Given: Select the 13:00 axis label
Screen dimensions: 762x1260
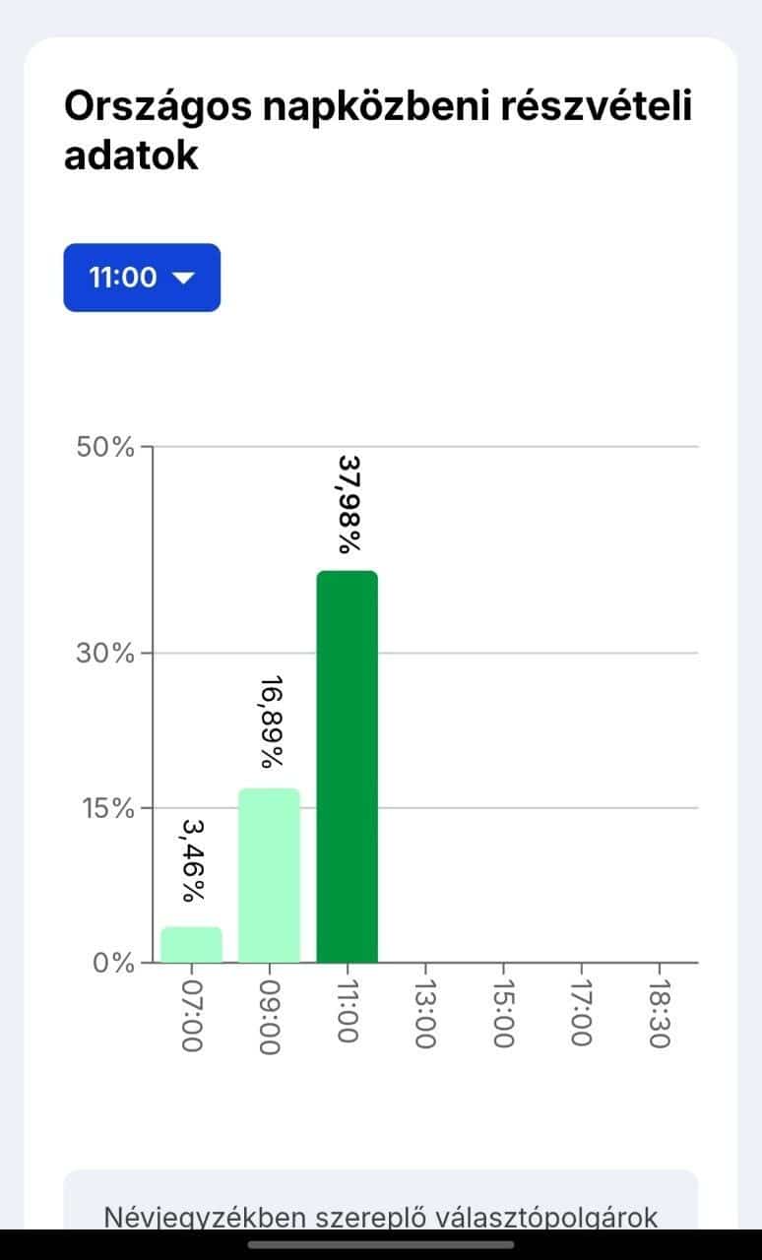Looking at the screenshot, I should coord(425,1016).
